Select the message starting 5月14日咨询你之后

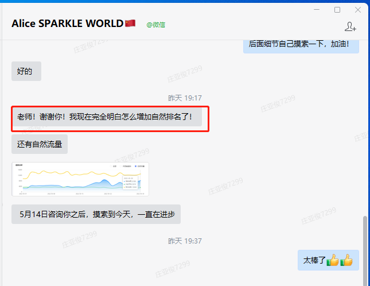[96, 214]
